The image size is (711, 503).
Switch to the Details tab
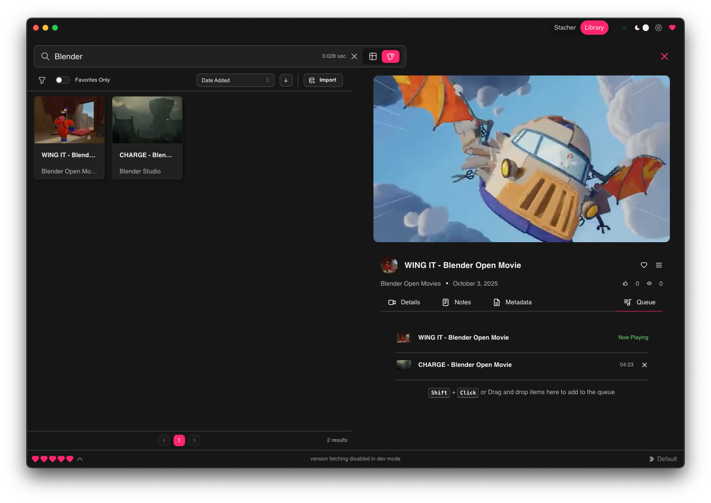tap(404, 302)
